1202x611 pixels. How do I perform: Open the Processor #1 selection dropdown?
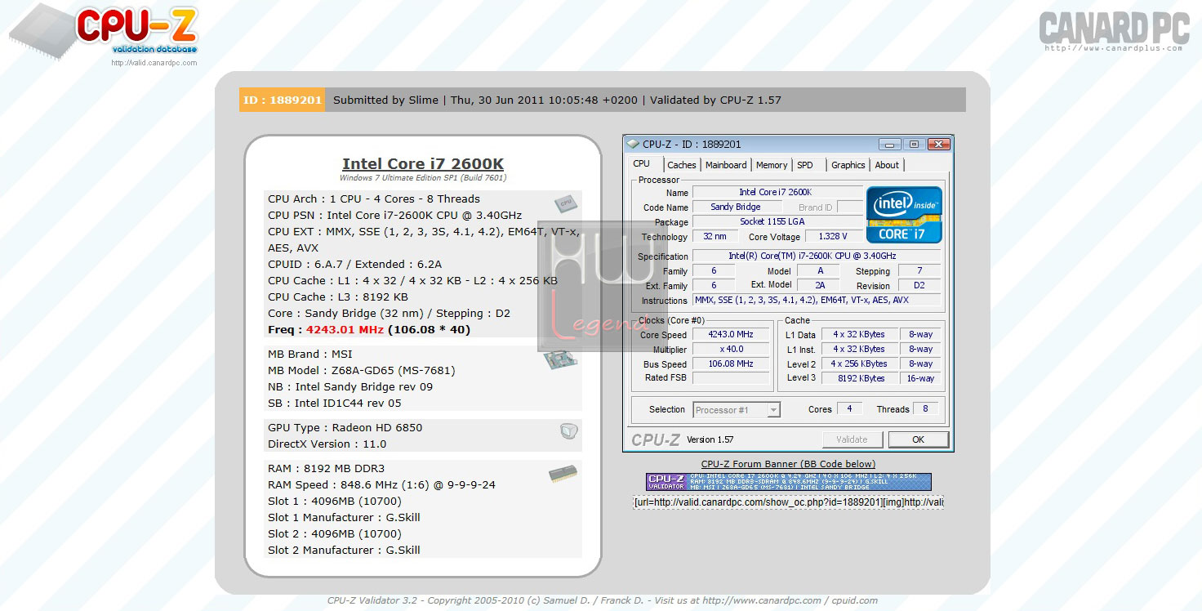coord(737,410)
